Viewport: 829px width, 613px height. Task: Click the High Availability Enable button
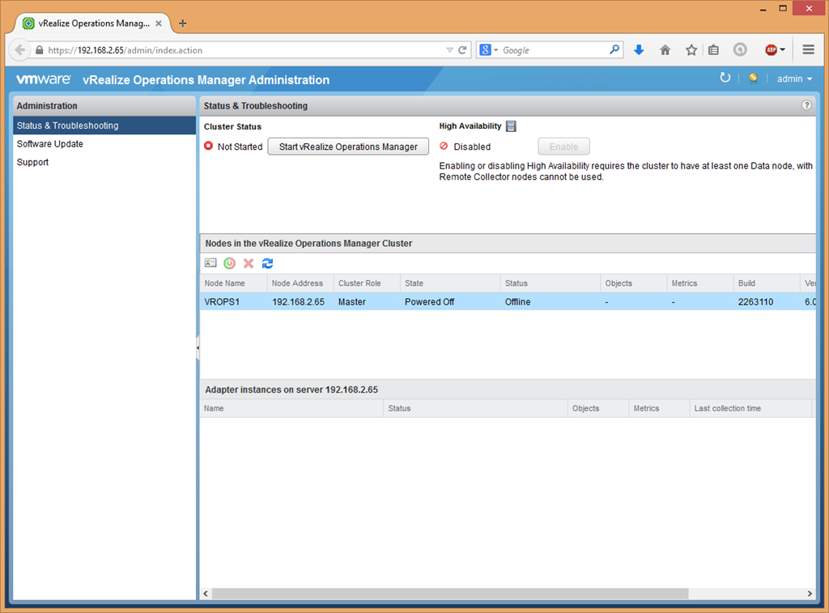pos(563,147)
